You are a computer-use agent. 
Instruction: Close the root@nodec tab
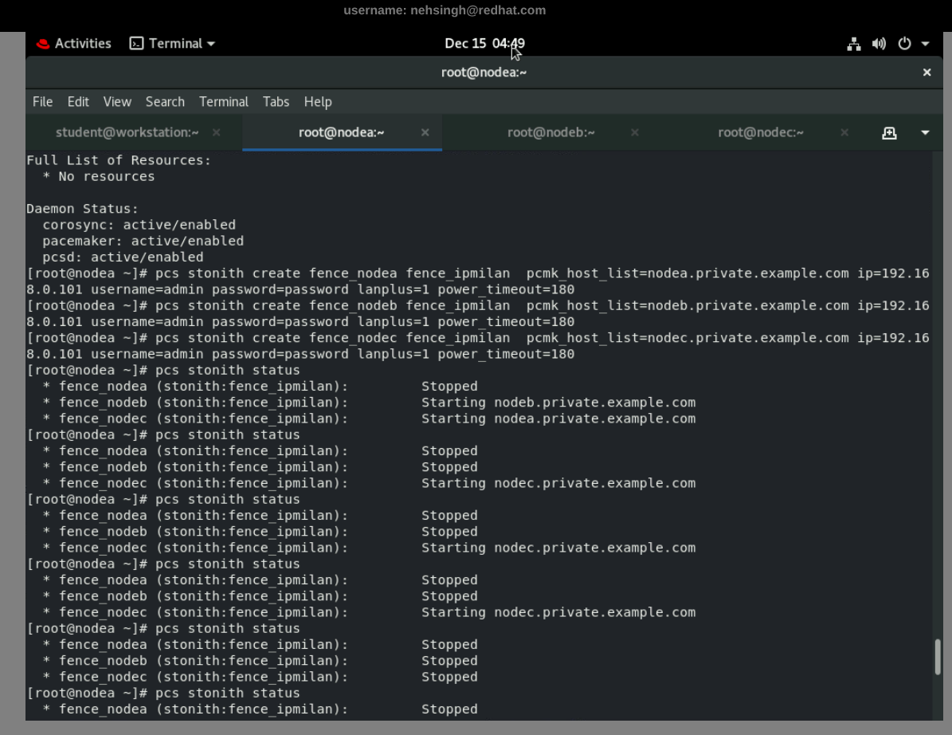click(x=844, y=132)
